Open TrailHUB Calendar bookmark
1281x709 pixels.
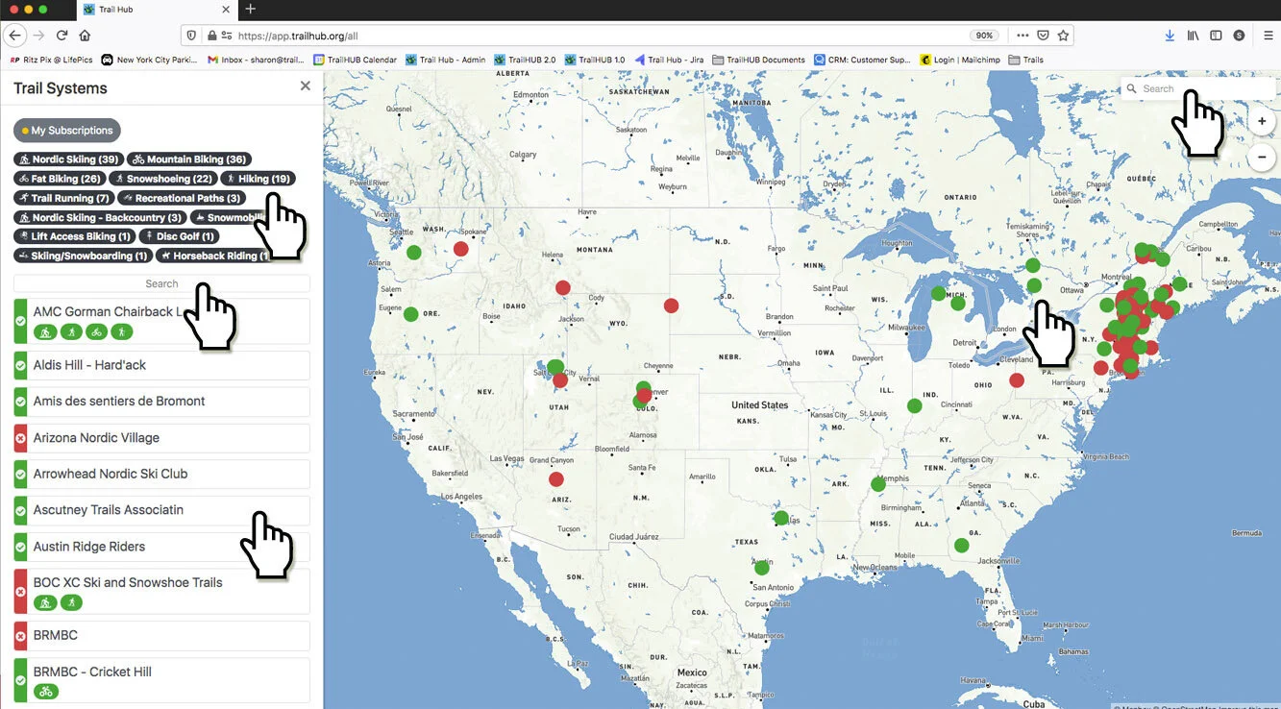[355, 60]
